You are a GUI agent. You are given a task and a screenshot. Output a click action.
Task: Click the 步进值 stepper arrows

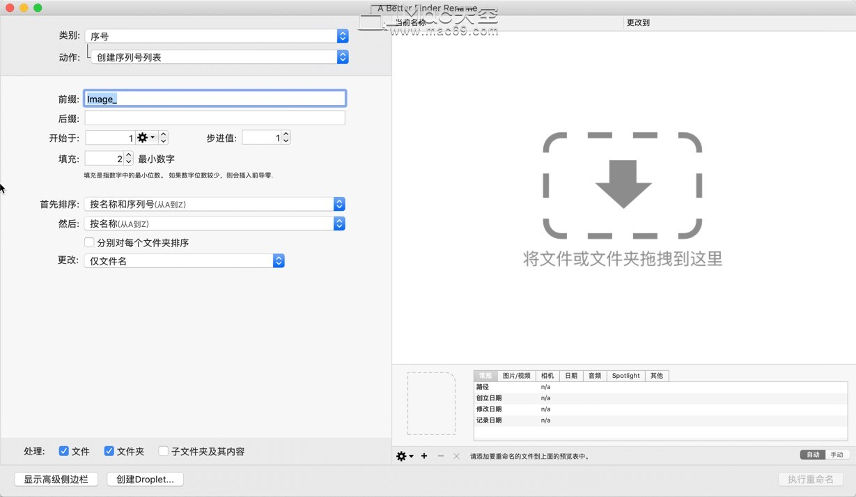pyautogui.click(x=286, y=138)
